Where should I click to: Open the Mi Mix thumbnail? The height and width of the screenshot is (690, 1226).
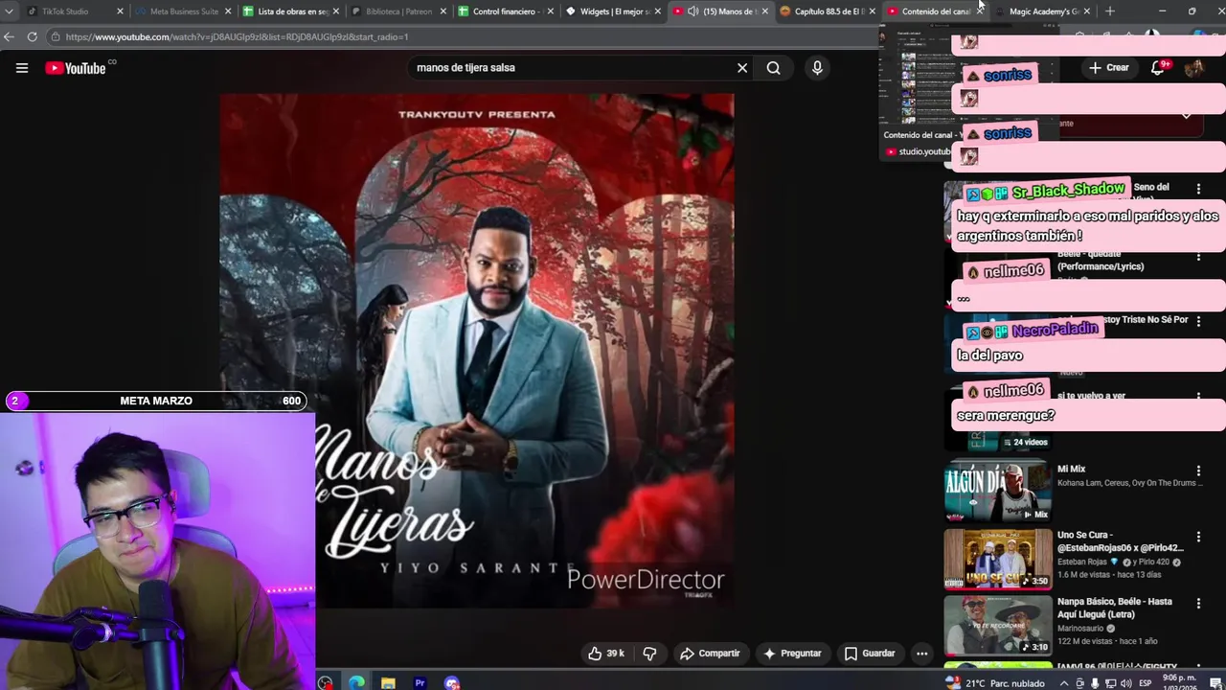pos(997,491)
